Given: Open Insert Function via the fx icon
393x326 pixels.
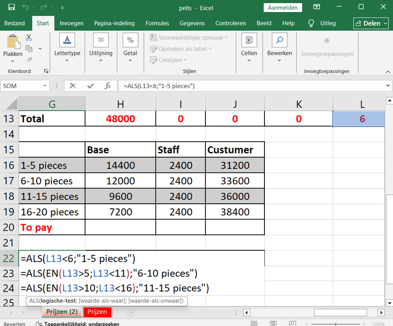Looking at the screenshot, I should coord(108,86).
